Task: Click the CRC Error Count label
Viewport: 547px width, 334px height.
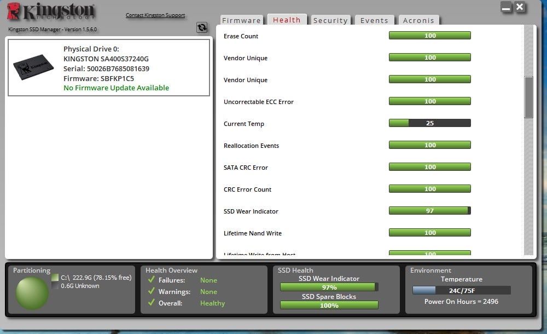Action: tap(247, 189)
